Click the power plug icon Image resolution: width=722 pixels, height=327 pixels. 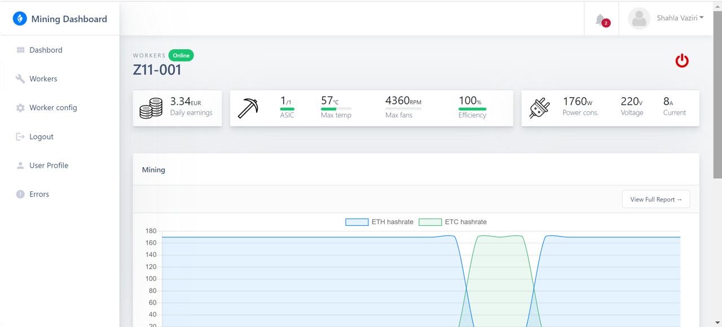pos(539,108)
